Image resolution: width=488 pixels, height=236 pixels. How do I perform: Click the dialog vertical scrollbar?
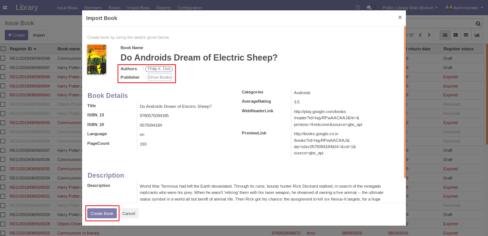click(x=405, y=102)
